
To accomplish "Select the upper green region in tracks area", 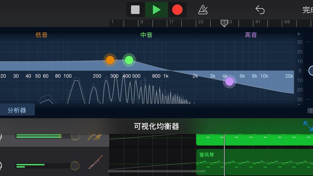I will (x=255, y=140).
